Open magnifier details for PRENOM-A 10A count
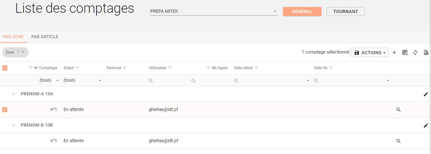Screen dimensions: 431x154 click(x=398, y=110)
